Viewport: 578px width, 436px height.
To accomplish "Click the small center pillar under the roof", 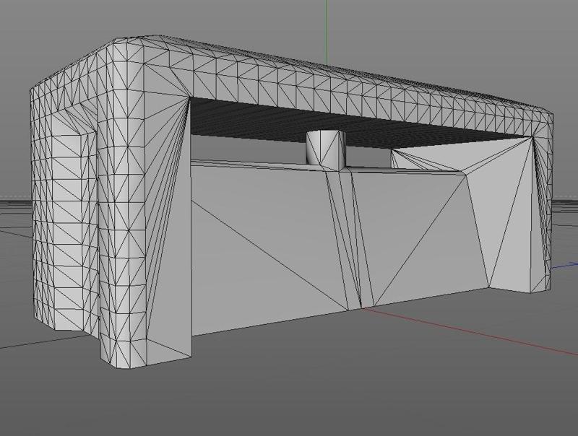I will pos(324,148).
